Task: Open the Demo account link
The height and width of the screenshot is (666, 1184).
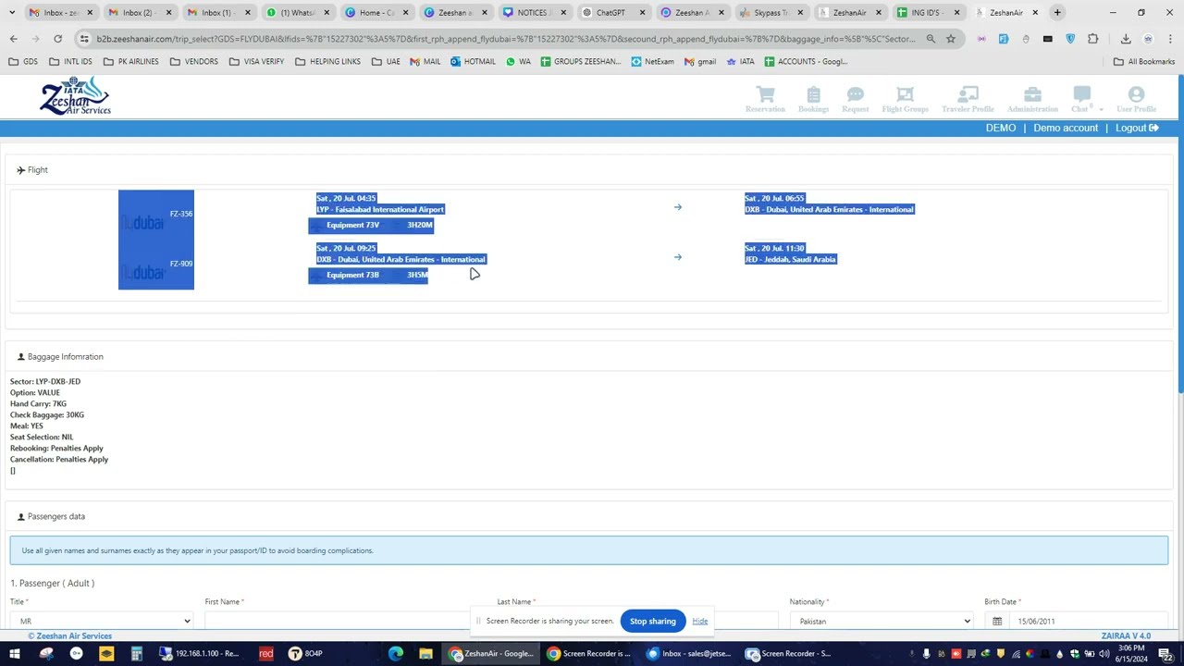Action: click(x=1066, y=128)
